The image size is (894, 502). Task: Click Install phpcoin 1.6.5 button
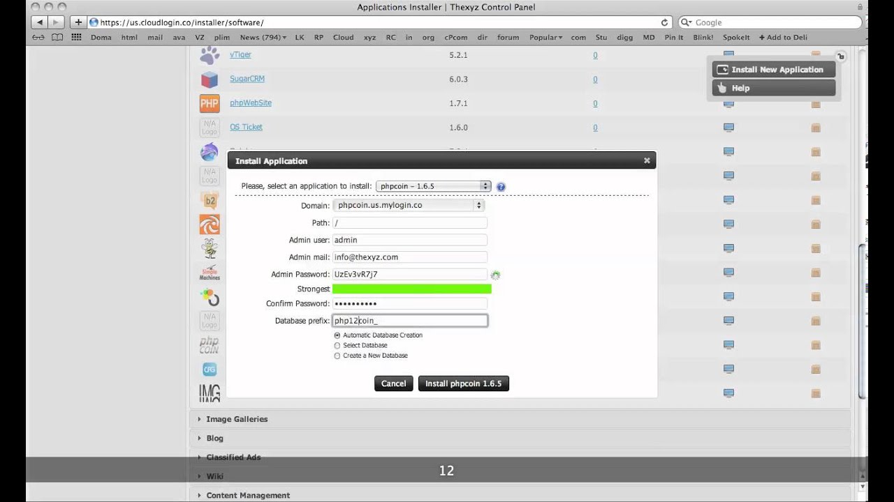click(x=463, y=383)
